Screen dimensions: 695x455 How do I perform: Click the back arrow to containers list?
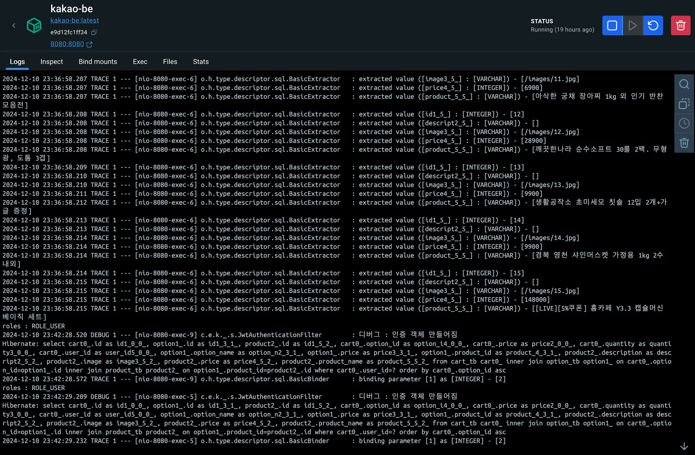tap(14, 25)
